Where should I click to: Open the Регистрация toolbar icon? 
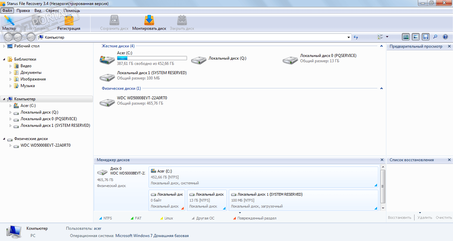click(69, 23)
